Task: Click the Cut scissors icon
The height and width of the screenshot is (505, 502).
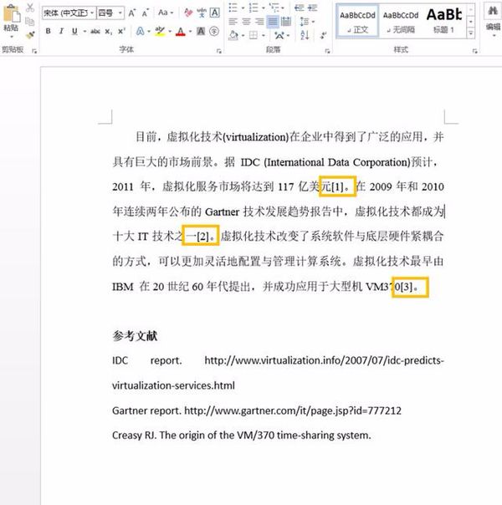Action: [x=30, y=8]
